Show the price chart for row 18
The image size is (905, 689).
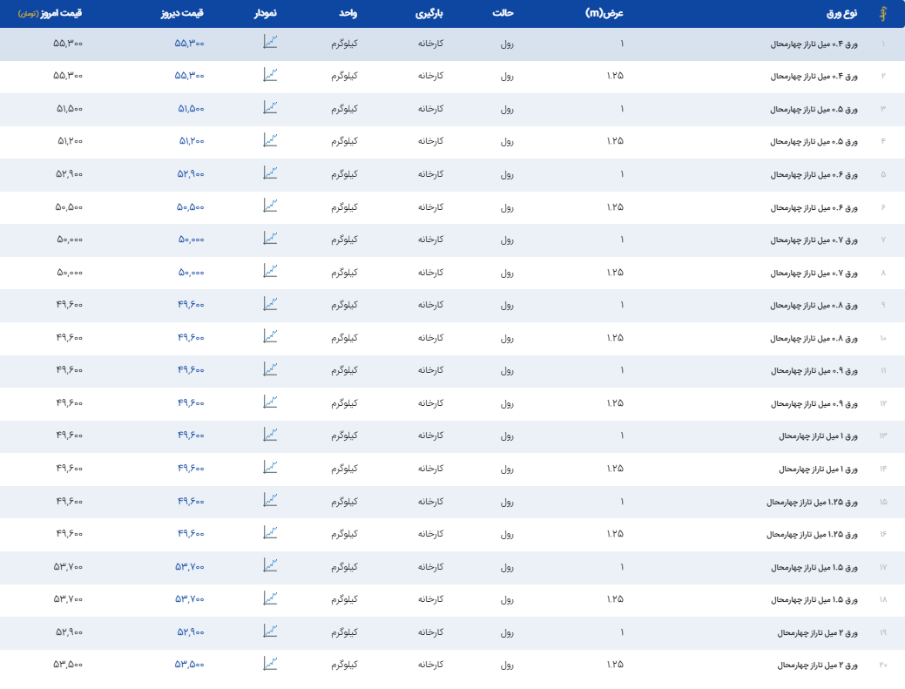tap(271, 598)
